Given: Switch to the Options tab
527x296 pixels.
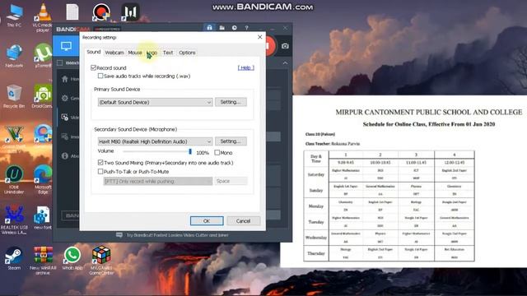Looking at the screenshot, I should click(x=187, y=53).
